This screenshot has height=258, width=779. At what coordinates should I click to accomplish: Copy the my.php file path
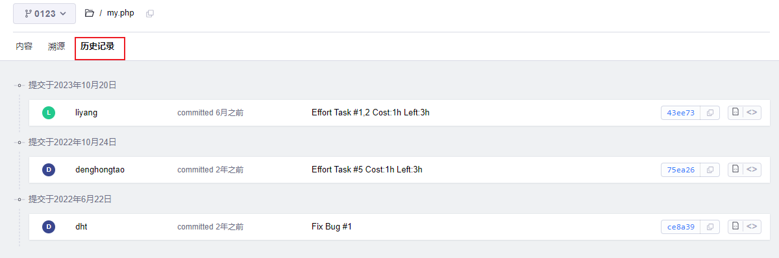[150, 13]
